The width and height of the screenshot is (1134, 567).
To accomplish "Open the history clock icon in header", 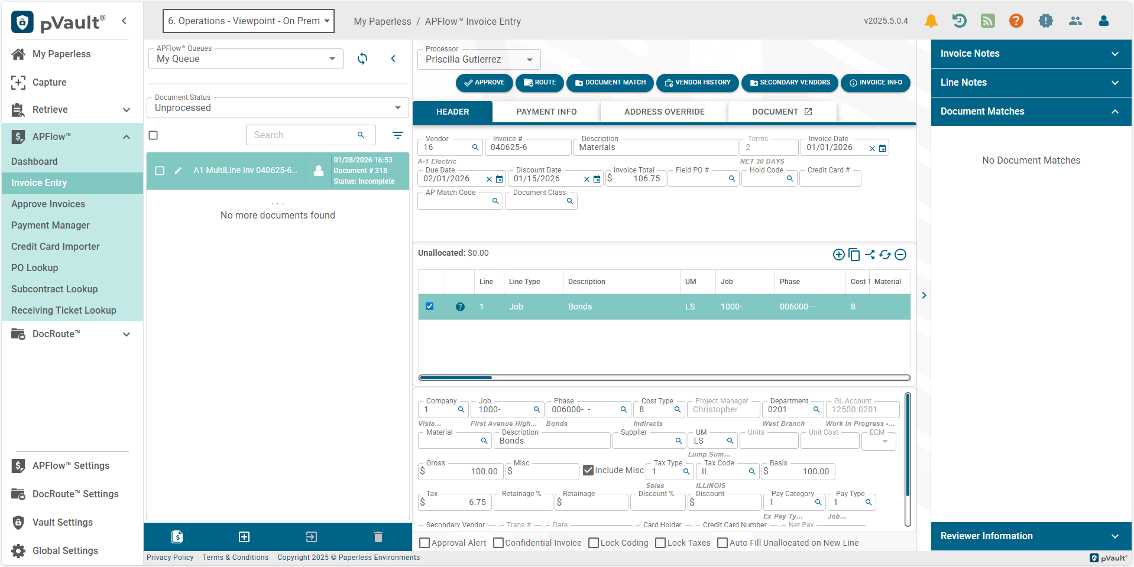I will 959,21.
